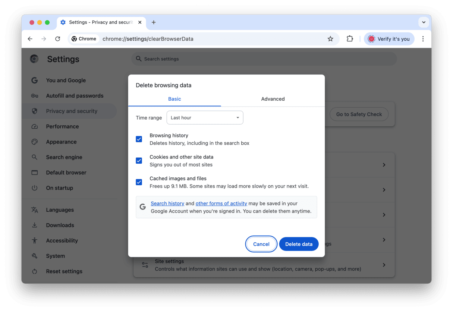This screenshot has height=312, width=453.
Task: Click the address bar URL
Action: point(148,39)
